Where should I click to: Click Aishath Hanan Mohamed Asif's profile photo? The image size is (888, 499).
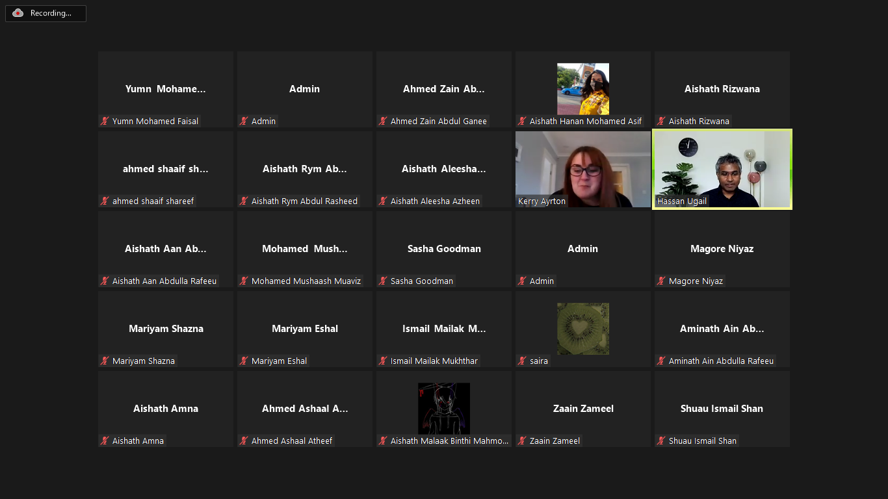[583, 89]
